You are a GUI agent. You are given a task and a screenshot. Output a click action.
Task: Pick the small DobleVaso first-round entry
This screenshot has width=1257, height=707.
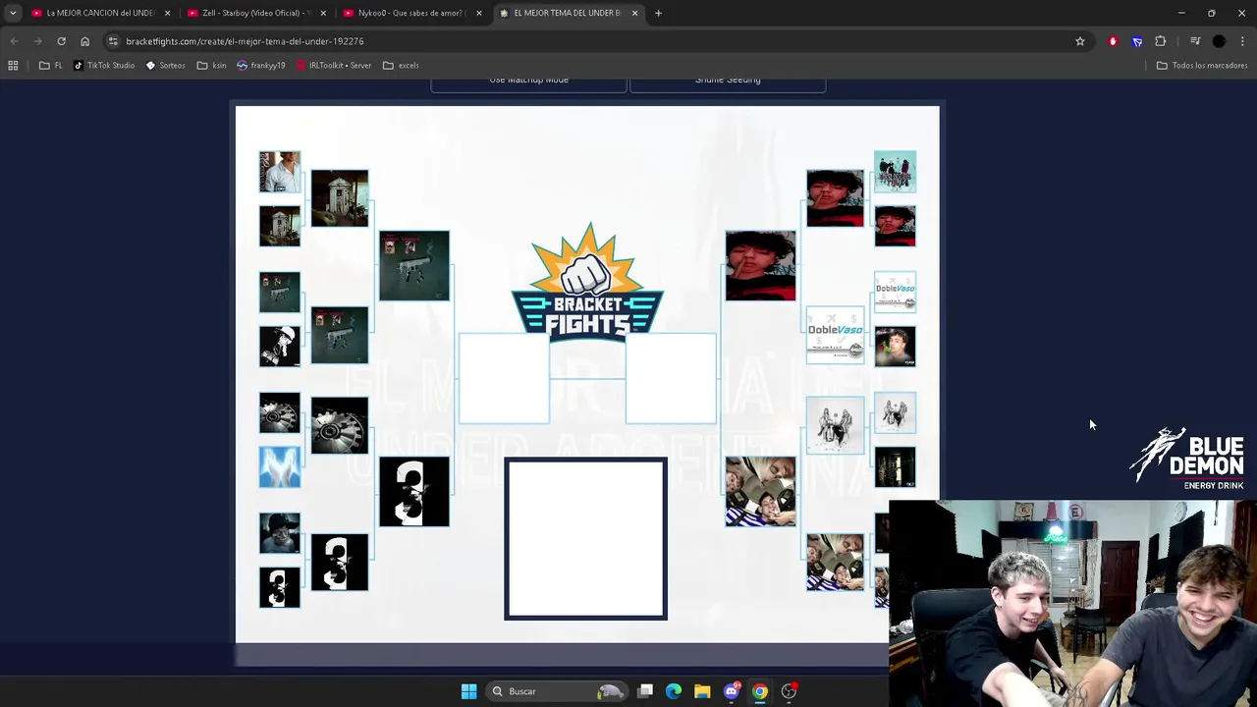pyautogui.click(x=895, y=293)
